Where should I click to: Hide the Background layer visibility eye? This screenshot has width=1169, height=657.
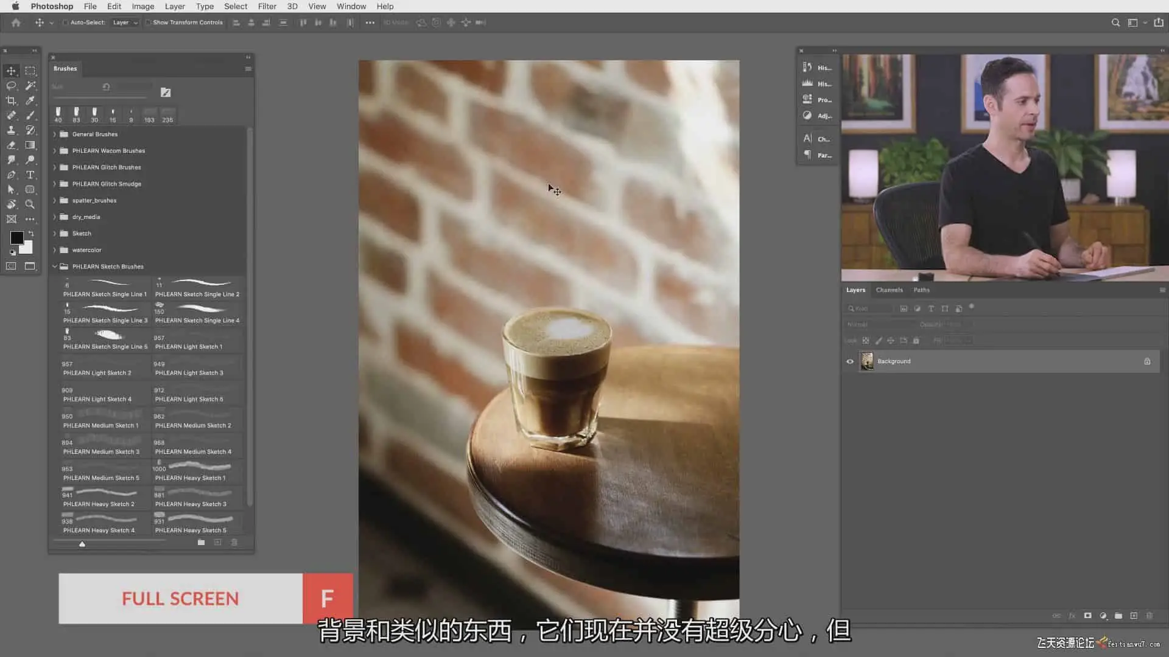(x=850, y=361)
